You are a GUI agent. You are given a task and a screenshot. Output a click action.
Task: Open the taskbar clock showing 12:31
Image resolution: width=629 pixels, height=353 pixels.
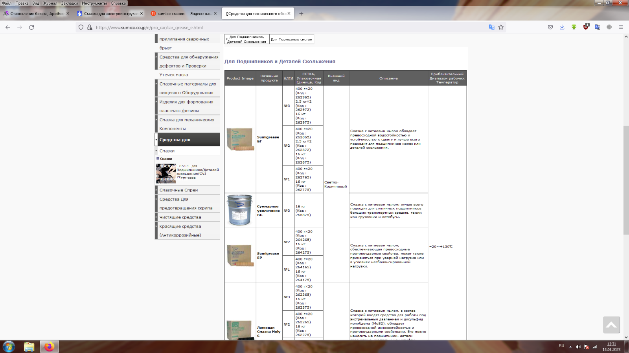click(611, 347)
